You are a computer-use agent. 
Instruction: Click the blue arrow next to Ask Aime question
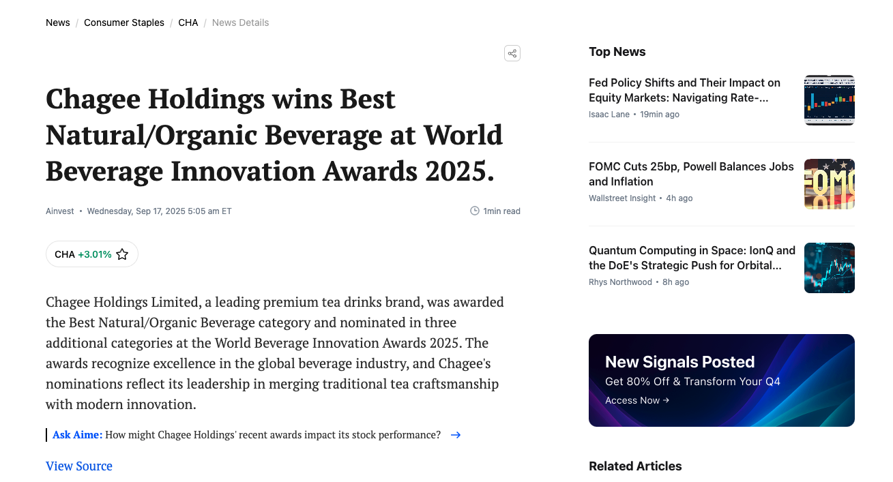pyautogui.click(x=456, y=435)
